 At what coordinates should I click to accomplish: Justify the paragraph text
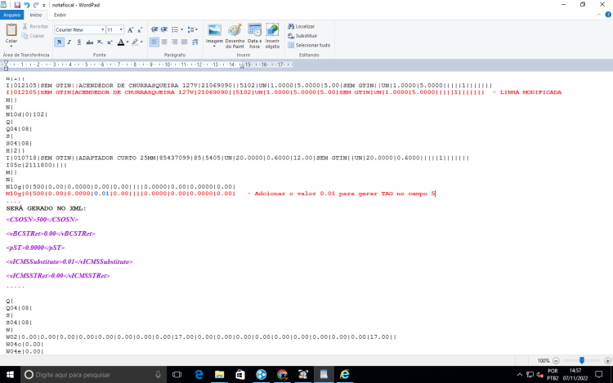click(184, 42)
